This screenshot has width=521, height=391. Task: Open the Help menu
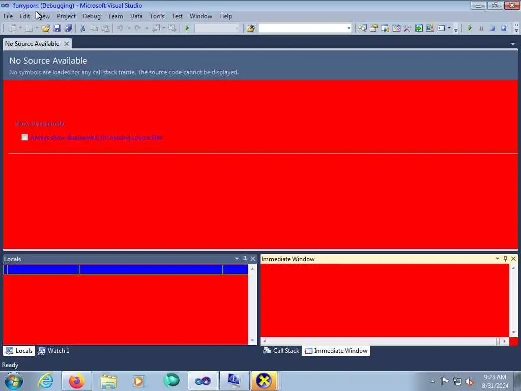(225, 16)
